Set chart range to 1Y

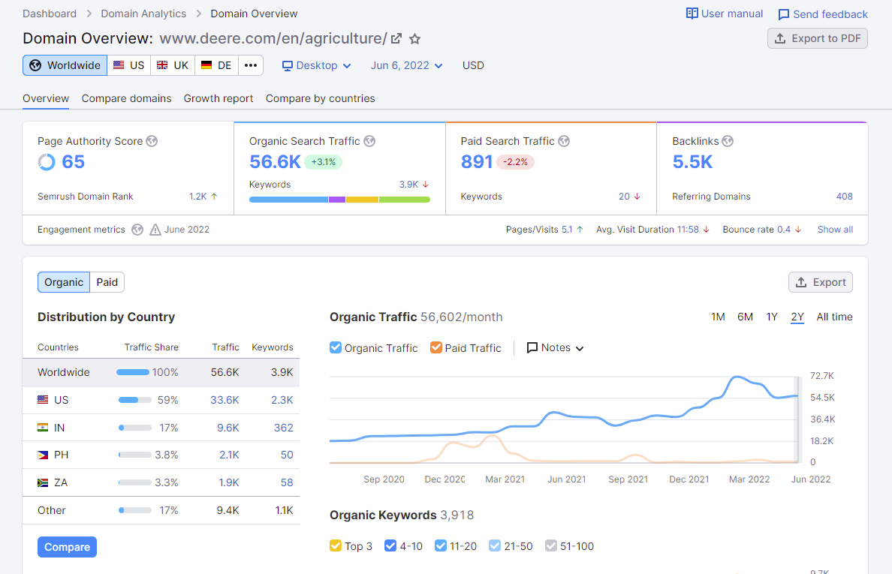click(771, 317)
